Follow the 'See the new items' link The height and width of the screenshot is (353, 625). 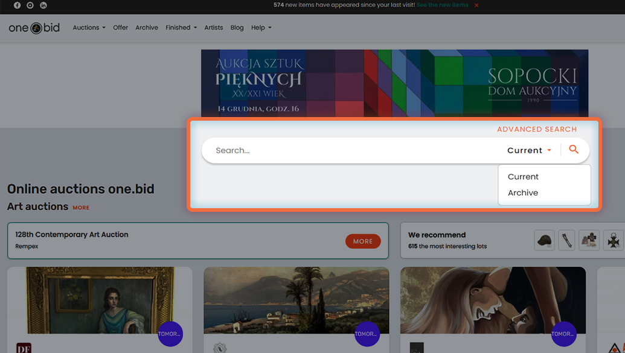[443, 5]
